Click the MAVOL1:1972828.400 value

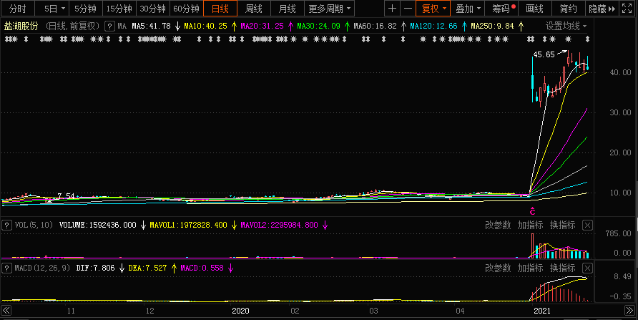(188, 225)
